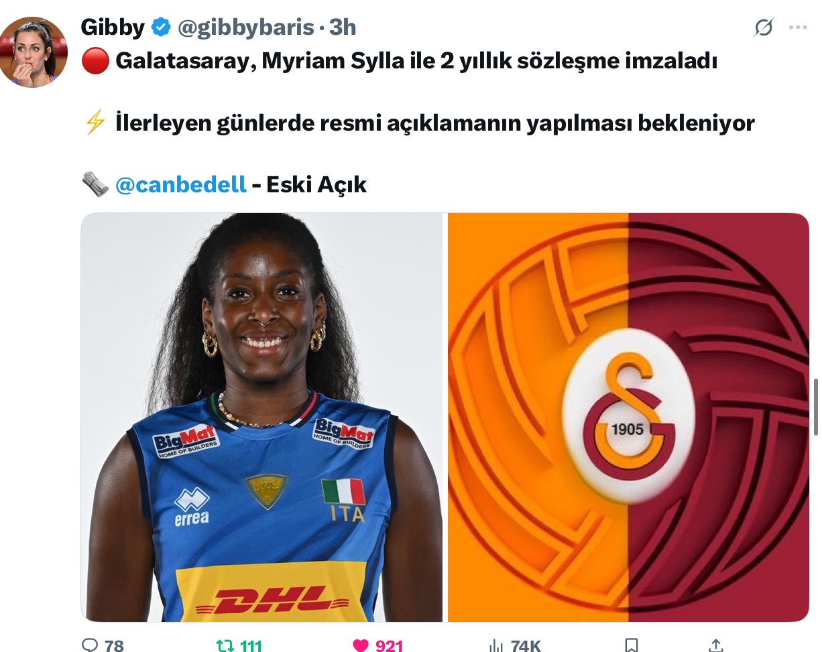822x652 pixels.
Task: Click the display name Gibby
Action: [x=113, y=27]
